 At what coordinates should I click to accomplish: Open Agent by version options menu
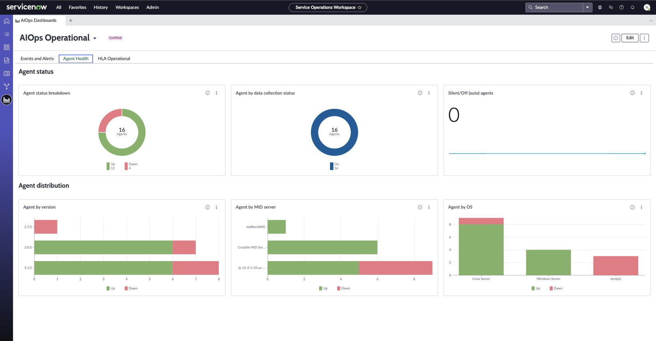(x=217, y=207)
